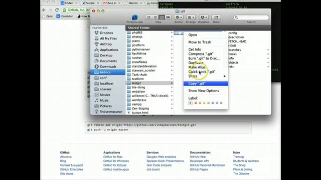Click Chrome reload button
Screen dimensions: 321x180
point(57,10)
